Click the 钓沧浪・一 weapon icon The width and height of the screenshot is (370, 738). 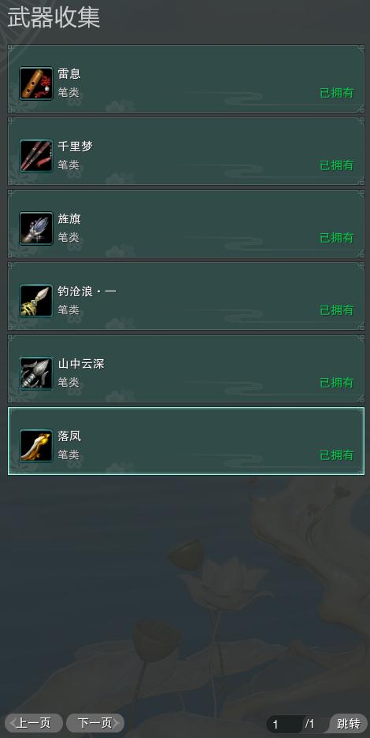coord(36,301)
